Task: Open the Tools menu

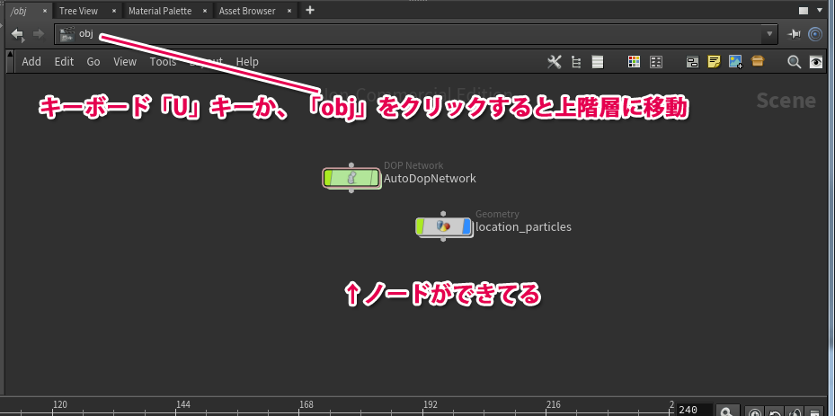Action: (x=163, y=62)
